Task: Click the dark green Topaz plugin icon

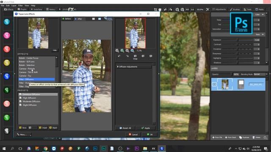Action: (x=7, y=90)
